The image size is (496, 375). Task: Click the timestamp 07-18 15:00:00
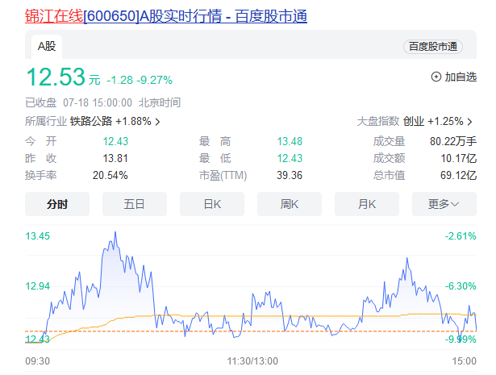[x=98, y=102]
